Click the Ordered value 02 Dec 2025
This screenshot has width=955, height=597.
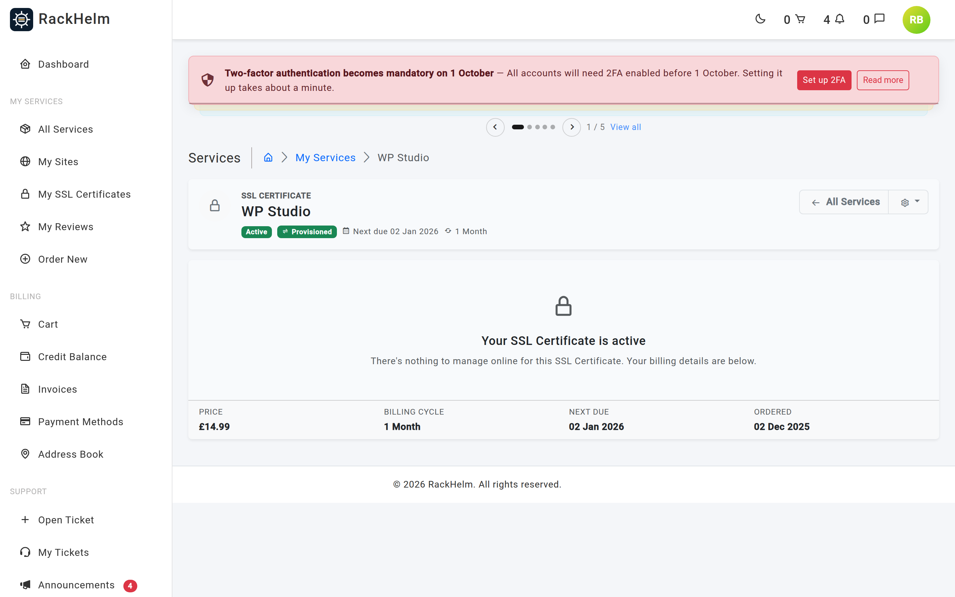(x=781, y=427)
